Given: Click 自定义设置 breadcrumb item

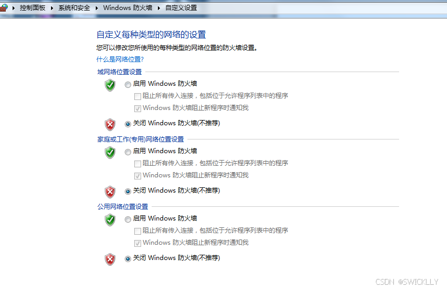Looking at the screenshot, I should (181, 8).
